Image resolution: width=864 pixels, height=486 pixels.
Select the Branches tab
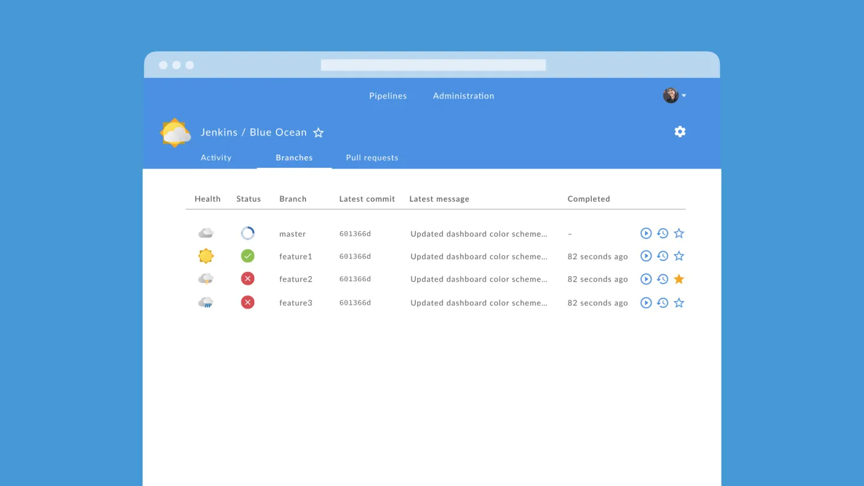[294, 157]
